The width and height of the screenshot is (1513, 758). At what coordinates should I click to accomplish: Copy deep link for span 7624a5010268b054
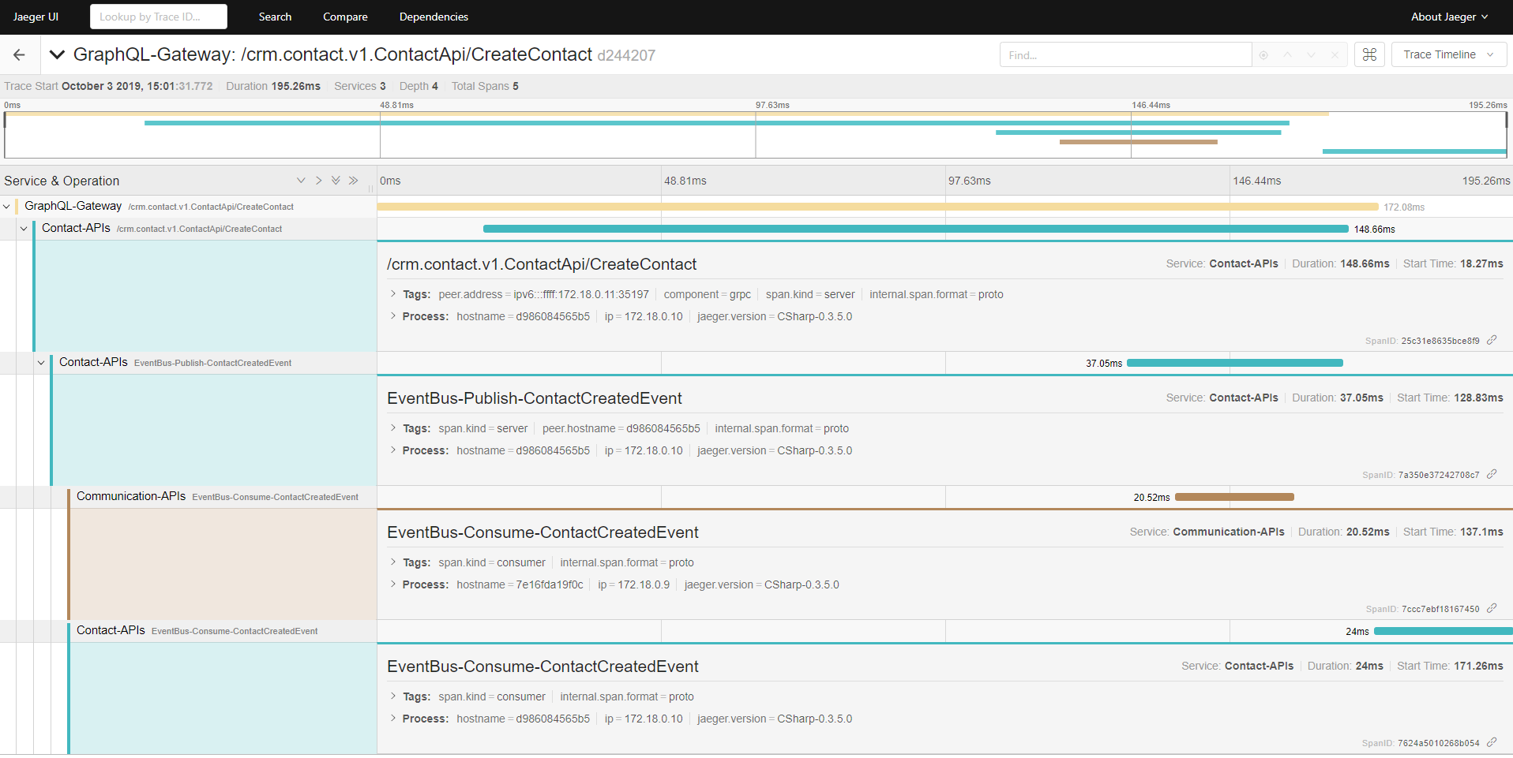tap(1492, 742)
